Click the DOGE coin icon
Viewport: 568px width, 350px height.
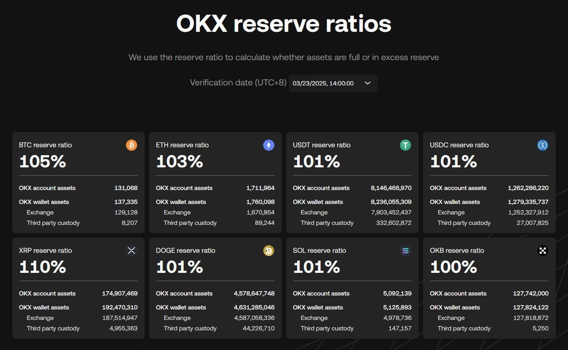click(268, 251)
